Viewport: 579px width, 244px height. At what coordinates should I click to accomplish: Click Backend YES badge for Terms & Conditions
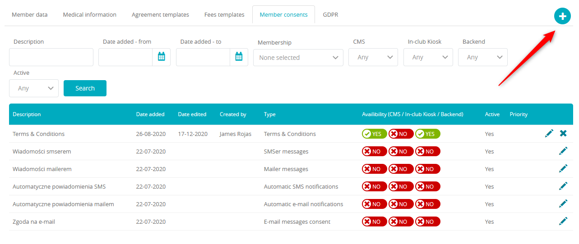[427, 134]
